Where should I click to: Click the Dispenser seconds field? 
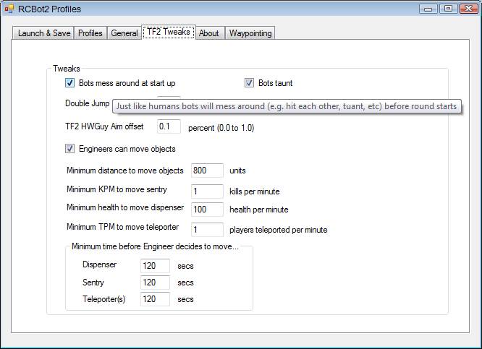(x=155, y=266)
